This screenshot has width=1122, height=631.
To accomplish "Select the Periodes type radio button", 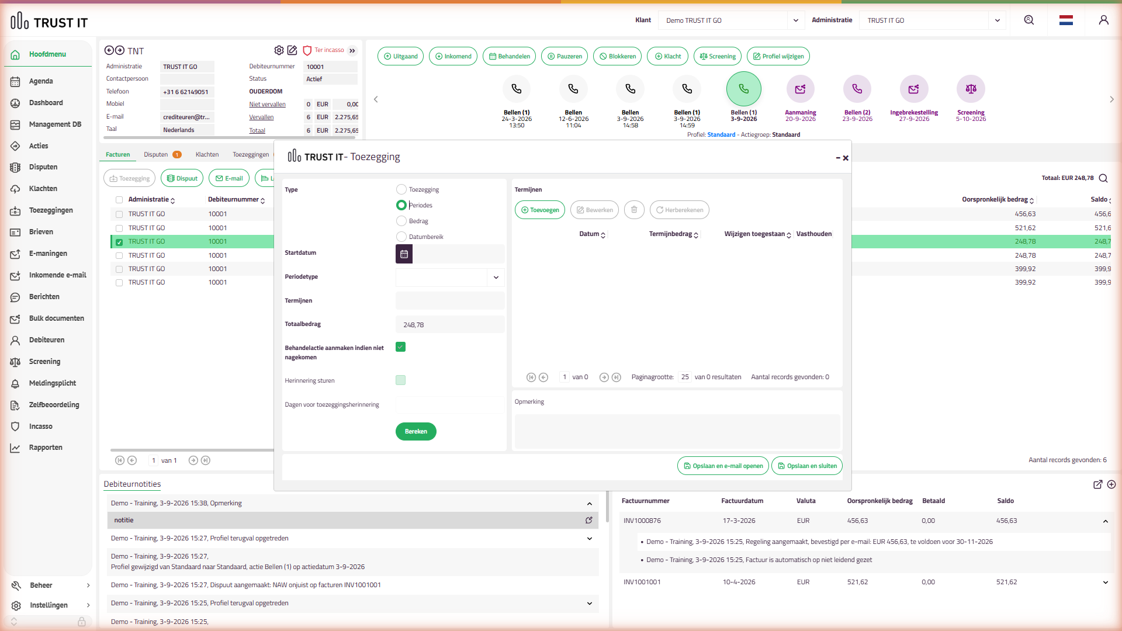I will 401,205.
